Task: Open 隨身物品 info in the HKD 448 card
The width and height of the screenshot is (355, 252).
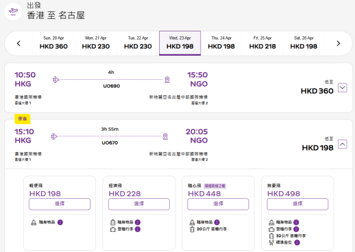Action: 217,222
